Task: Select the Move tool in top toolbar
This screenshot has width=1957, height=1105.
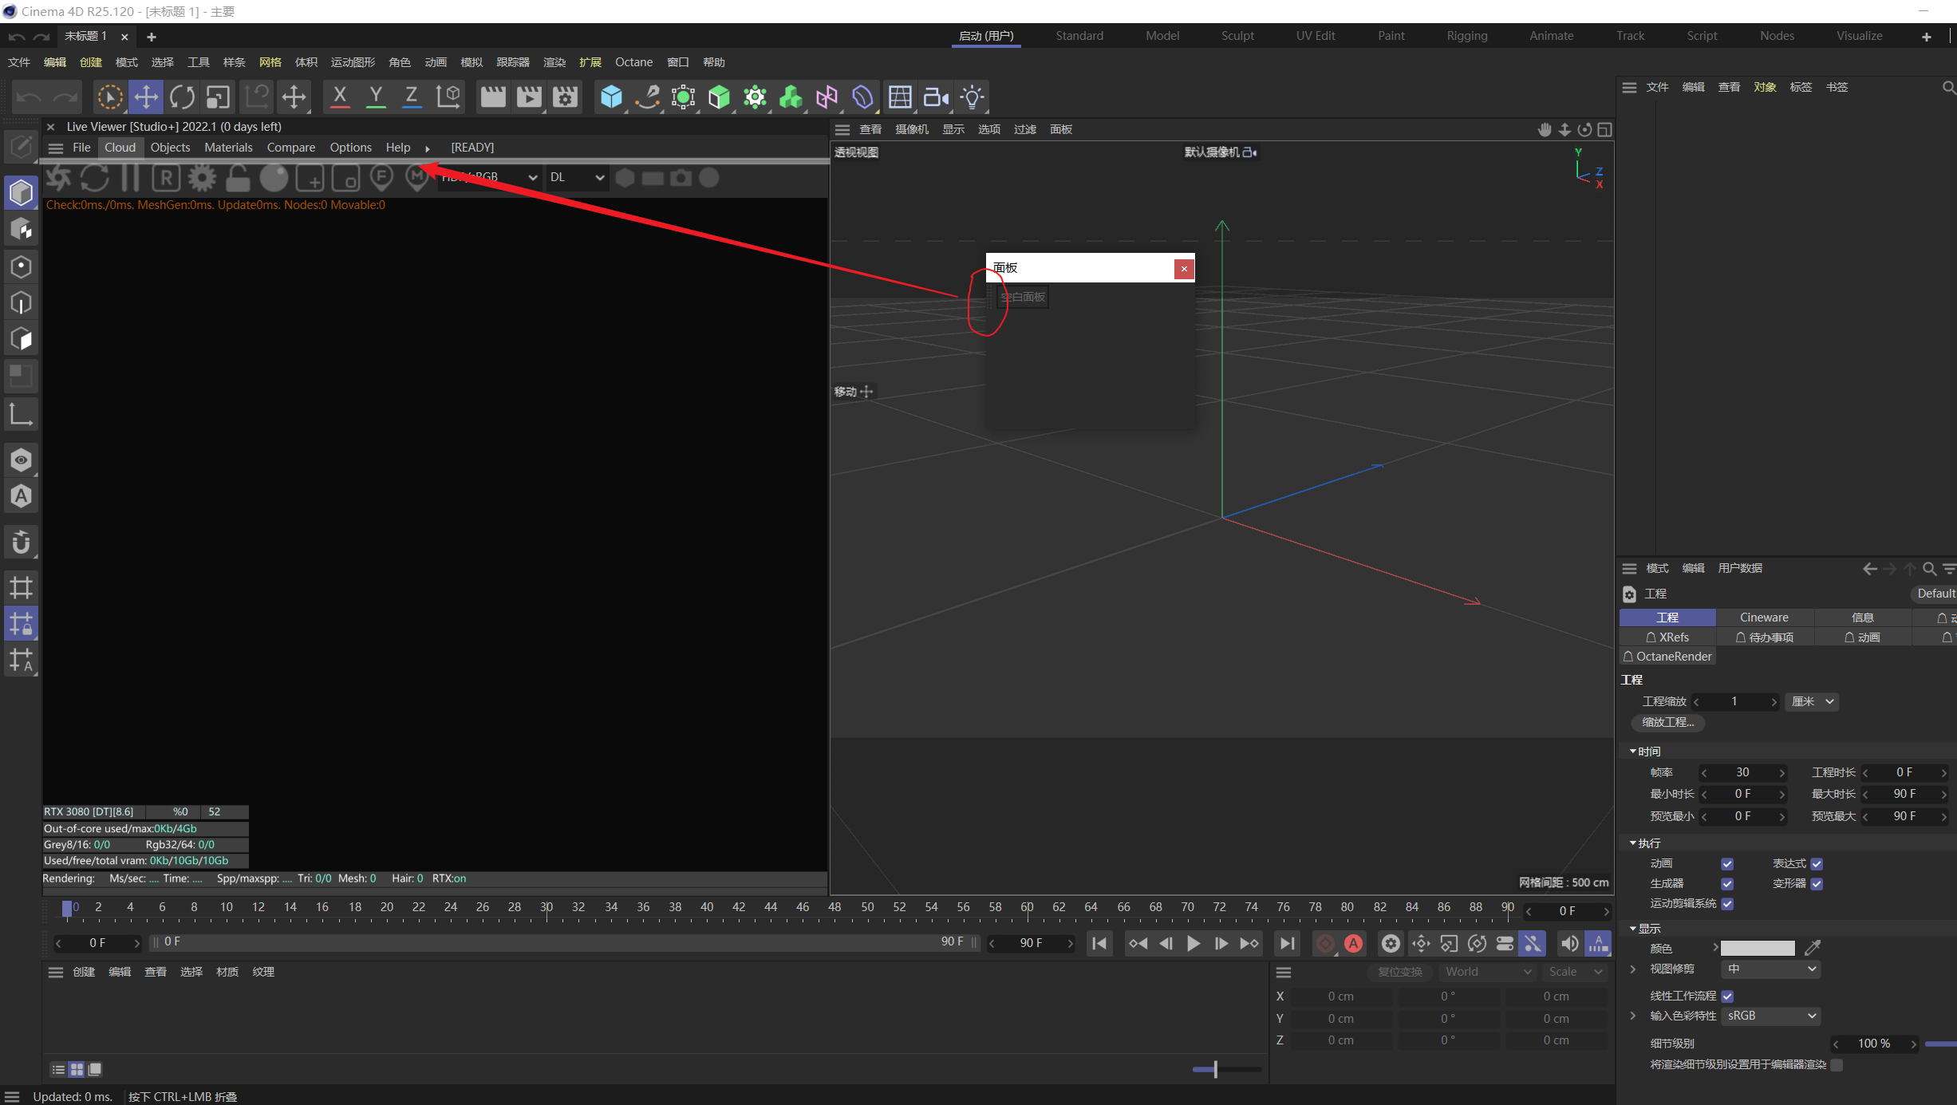Action: pos(146,97)
